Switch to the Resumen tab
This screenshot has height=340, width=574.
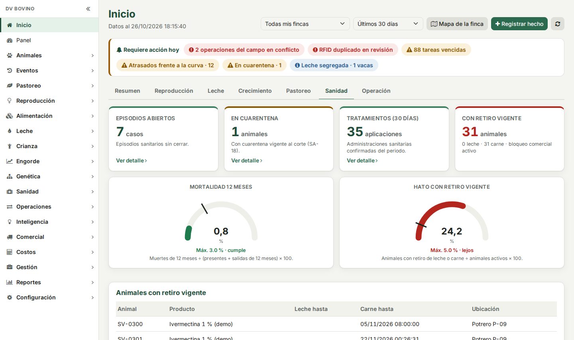[128, 91]
